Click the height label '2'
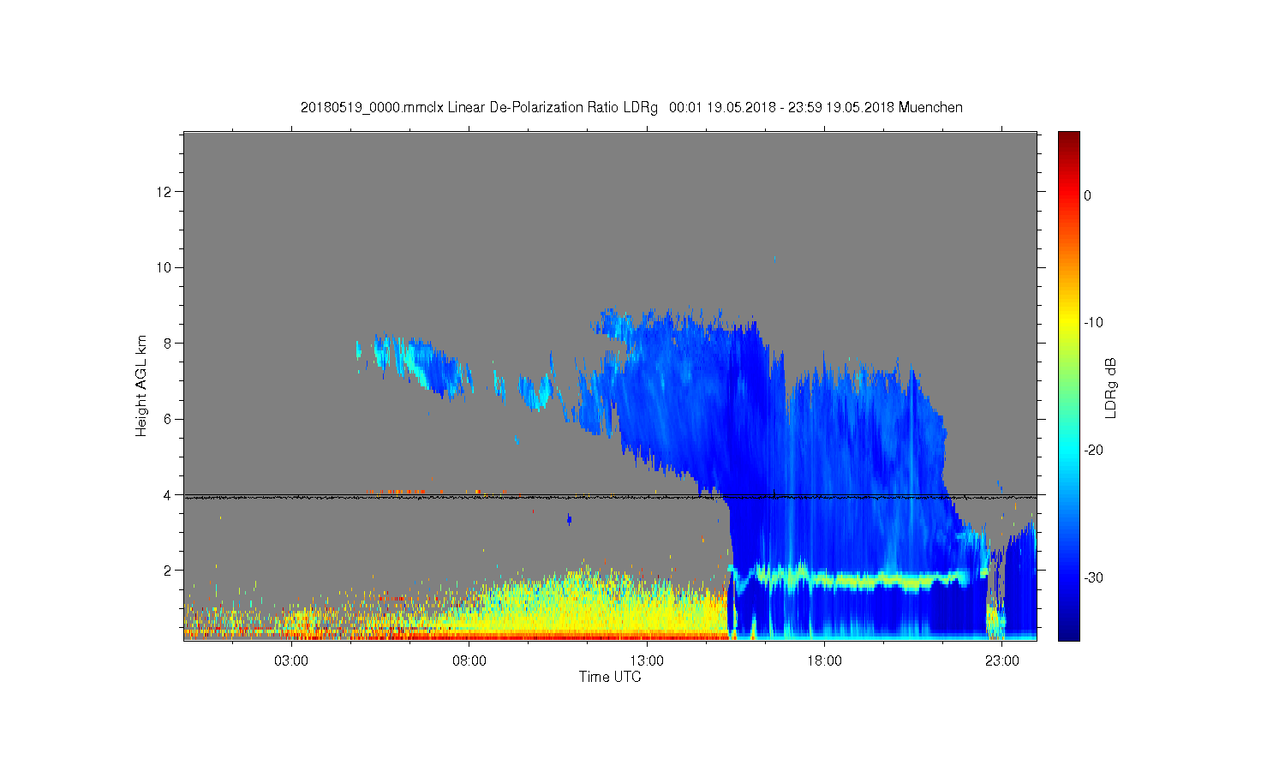Viewport: 1285px width, 771px height. click(170, 571)
